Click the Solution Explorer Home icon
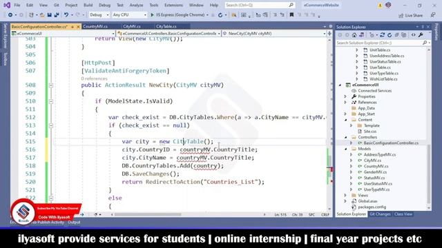 [354, 35]
